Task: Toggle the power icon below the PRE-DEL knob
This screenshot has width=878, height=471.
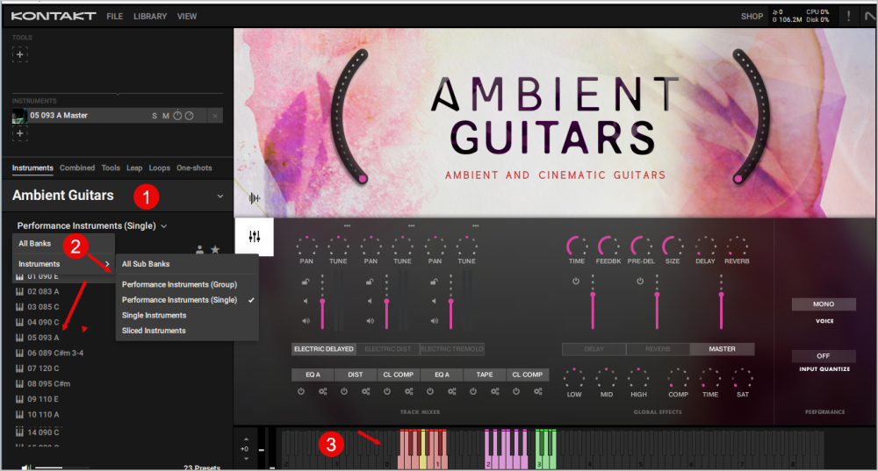Action: [640, 282]
